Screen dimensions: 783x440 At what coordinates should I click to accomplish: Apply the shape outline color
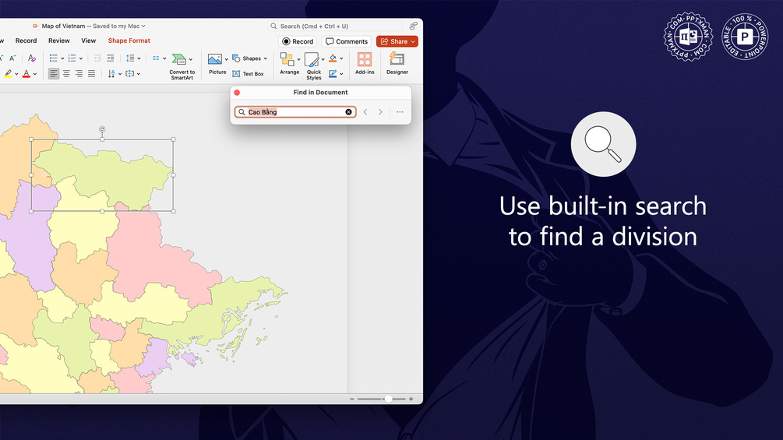pos(333,74)
